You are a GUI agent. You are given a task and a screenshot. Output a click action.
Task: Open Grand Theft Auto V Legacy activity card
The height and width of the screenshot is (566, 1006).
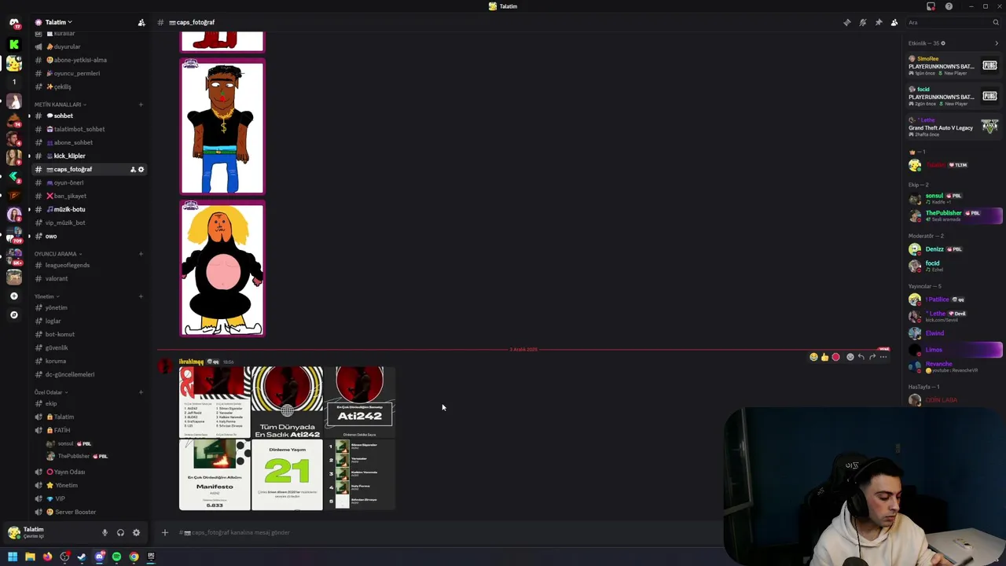953,127
